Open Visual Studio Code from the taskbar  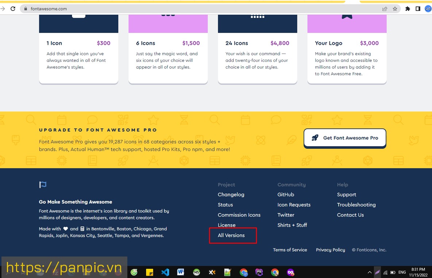[x=165, y=272]
